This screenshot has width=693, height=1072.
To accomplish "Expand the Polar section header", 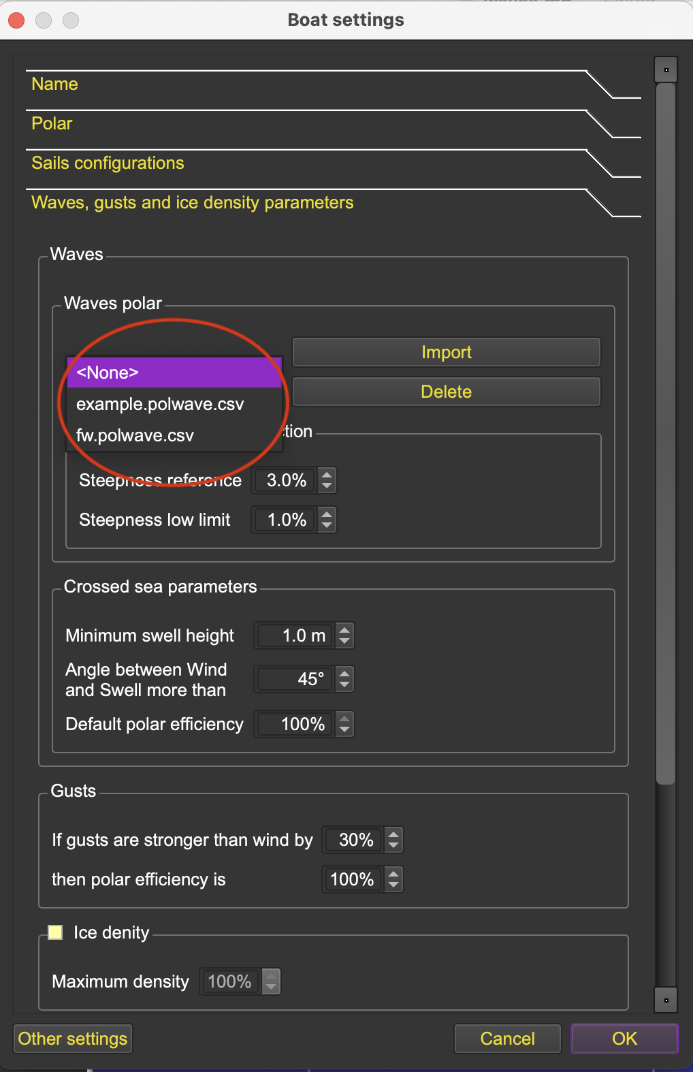I will [x=52, y=123].
